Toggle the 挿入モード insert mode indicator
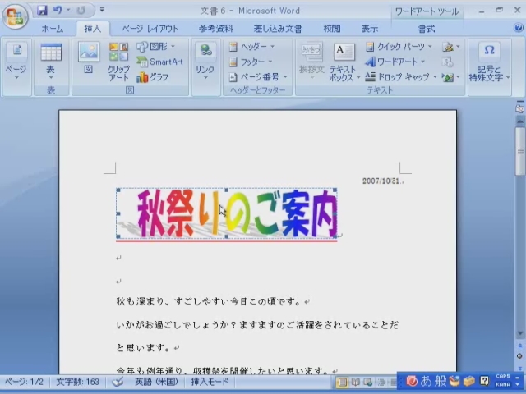The width and height of the screenshot is (526, 394). (x=210, y=383)
